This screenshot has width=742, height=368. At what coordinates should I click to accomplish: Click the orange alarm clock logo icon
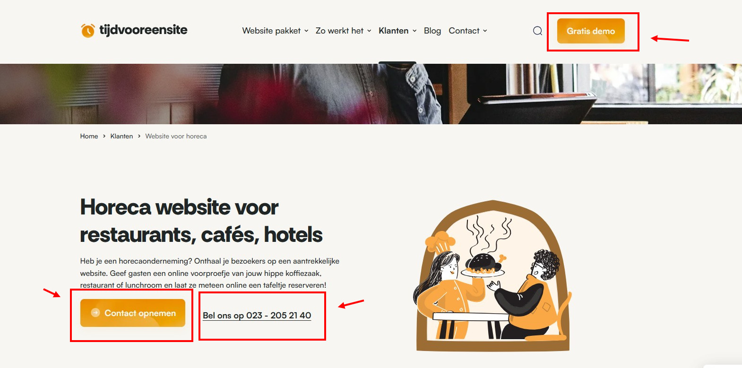[x=87, y=31]
